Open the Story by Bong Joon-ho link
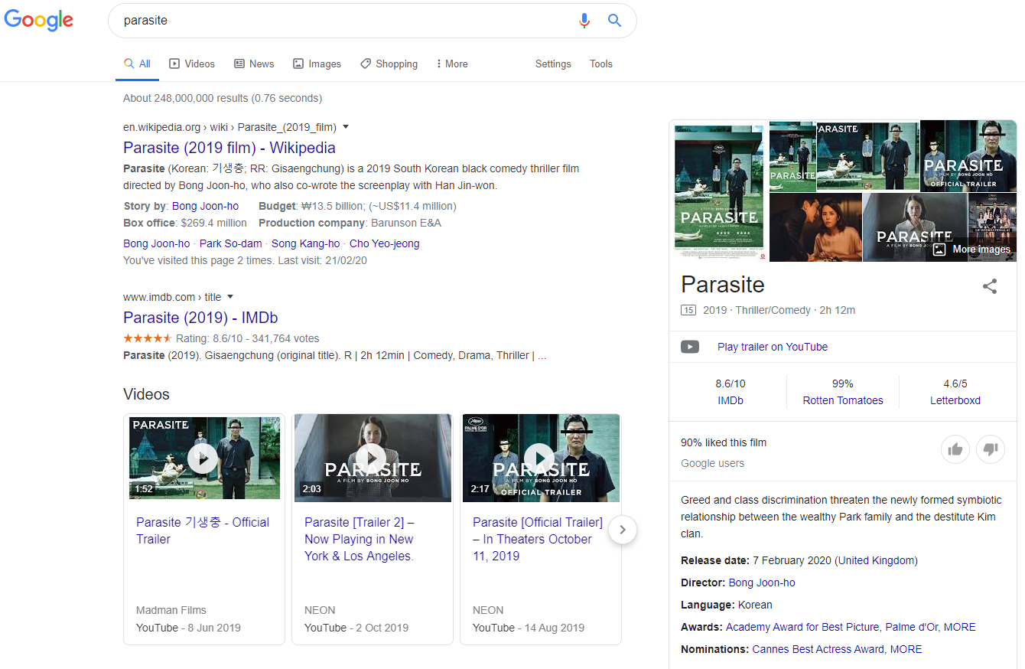The image size is (1025, 669). point(205,206)
